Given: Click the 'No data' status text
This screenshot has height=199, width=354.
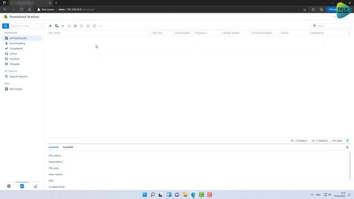Looking at the screenshot, I should tap(337, 140).
